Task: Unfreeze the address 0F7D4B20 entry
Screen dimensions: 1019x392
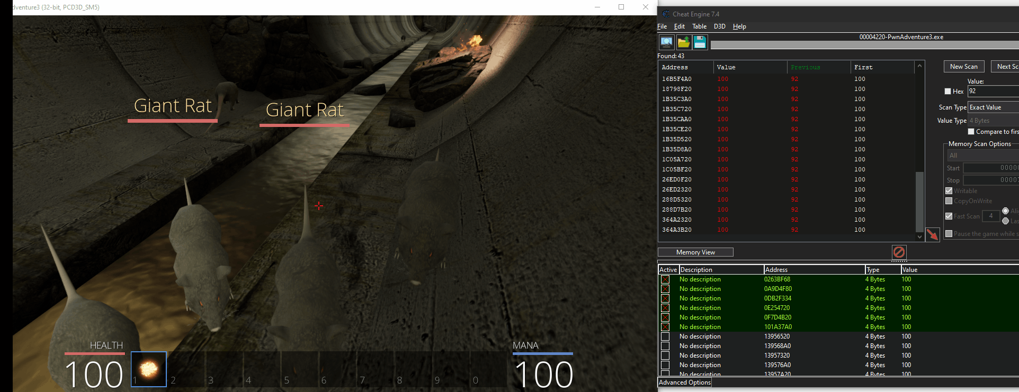Action: (x=665, y=317)
